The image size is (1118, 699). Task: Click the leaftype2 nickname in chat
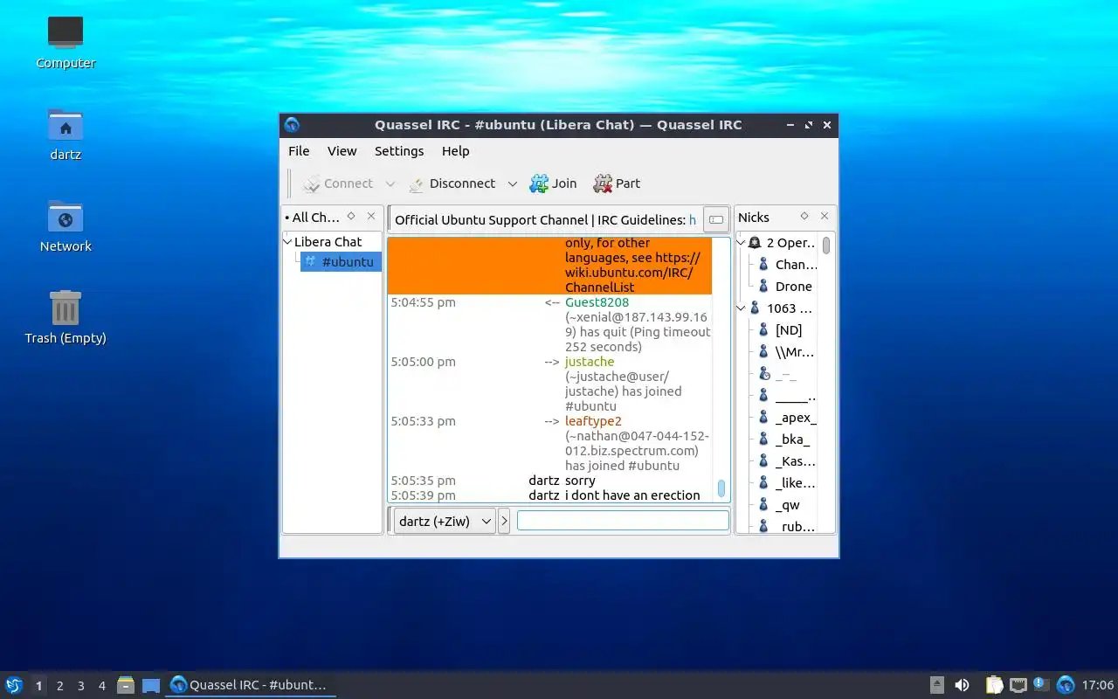tap(593, 421)
